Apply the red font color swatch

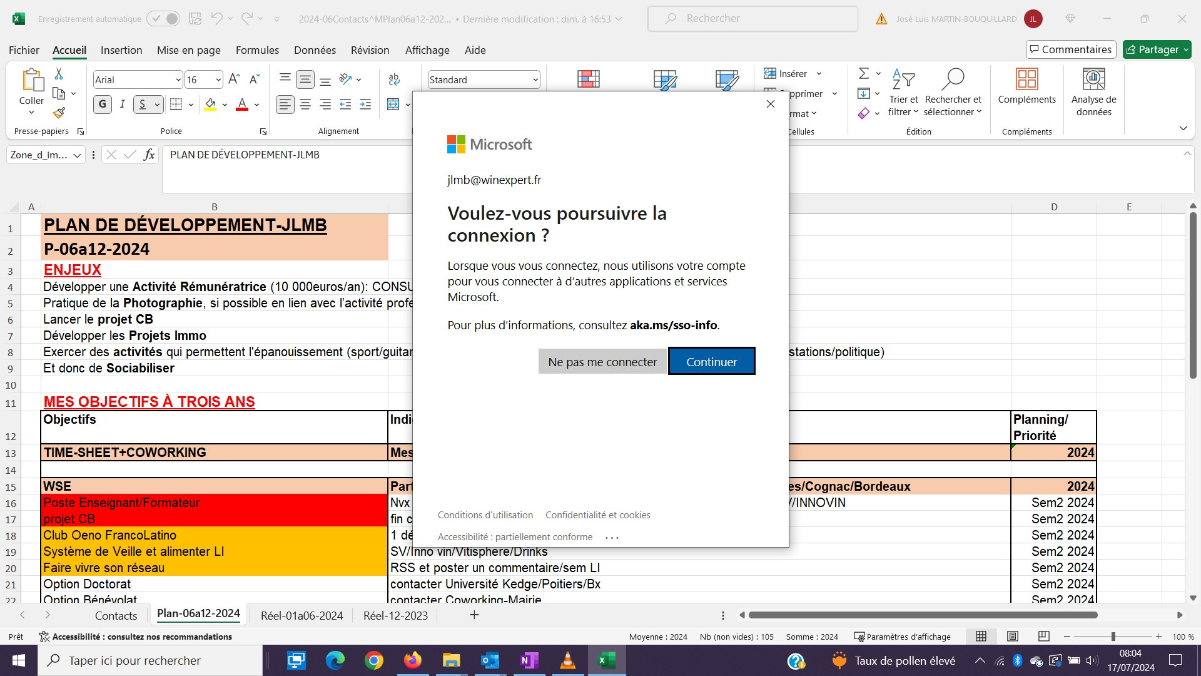click(242, 105)
